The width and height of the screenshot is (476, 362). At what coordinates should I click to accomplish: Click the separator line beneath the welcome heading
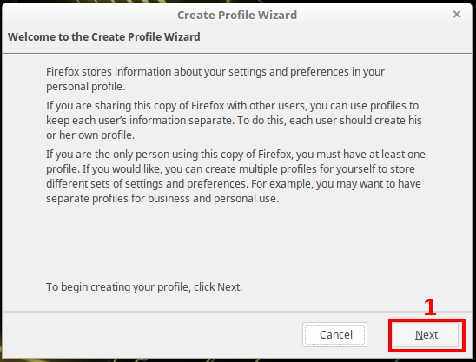click(x=237, y=54)
